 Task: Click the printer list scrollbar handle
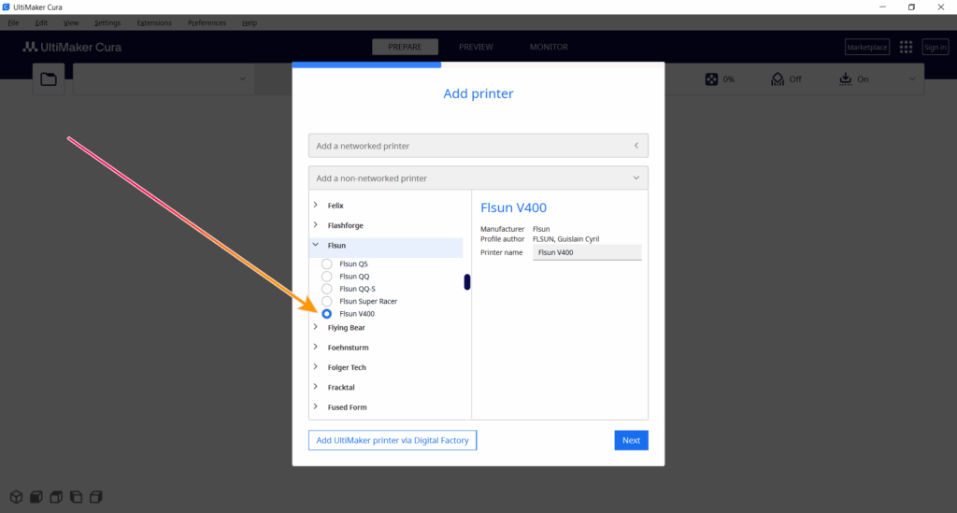coord(467,282)
